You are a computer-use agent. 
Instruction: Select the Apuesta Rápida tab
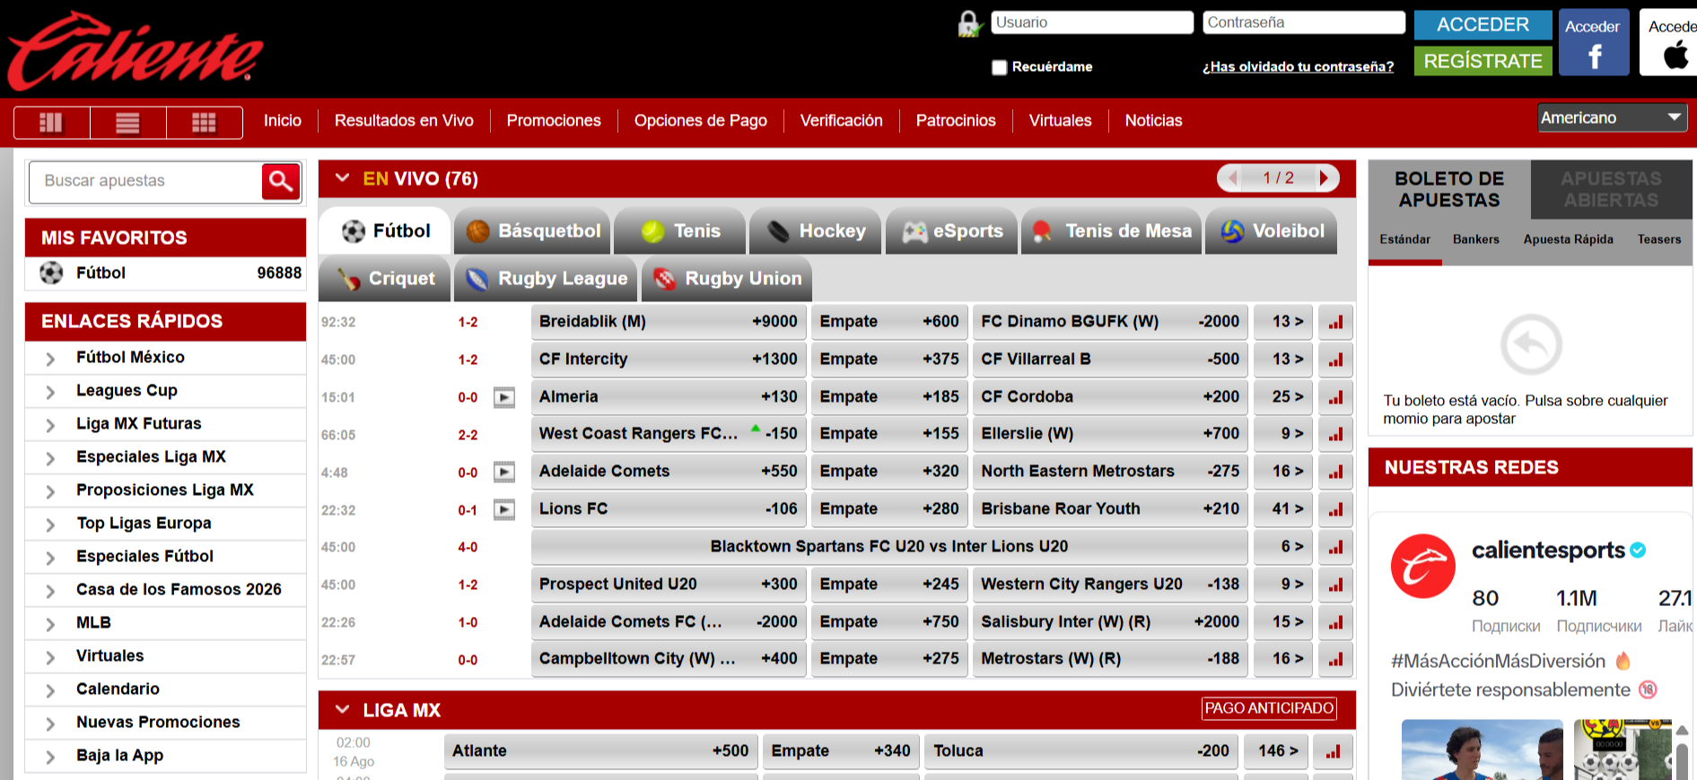pos(1568,239)
